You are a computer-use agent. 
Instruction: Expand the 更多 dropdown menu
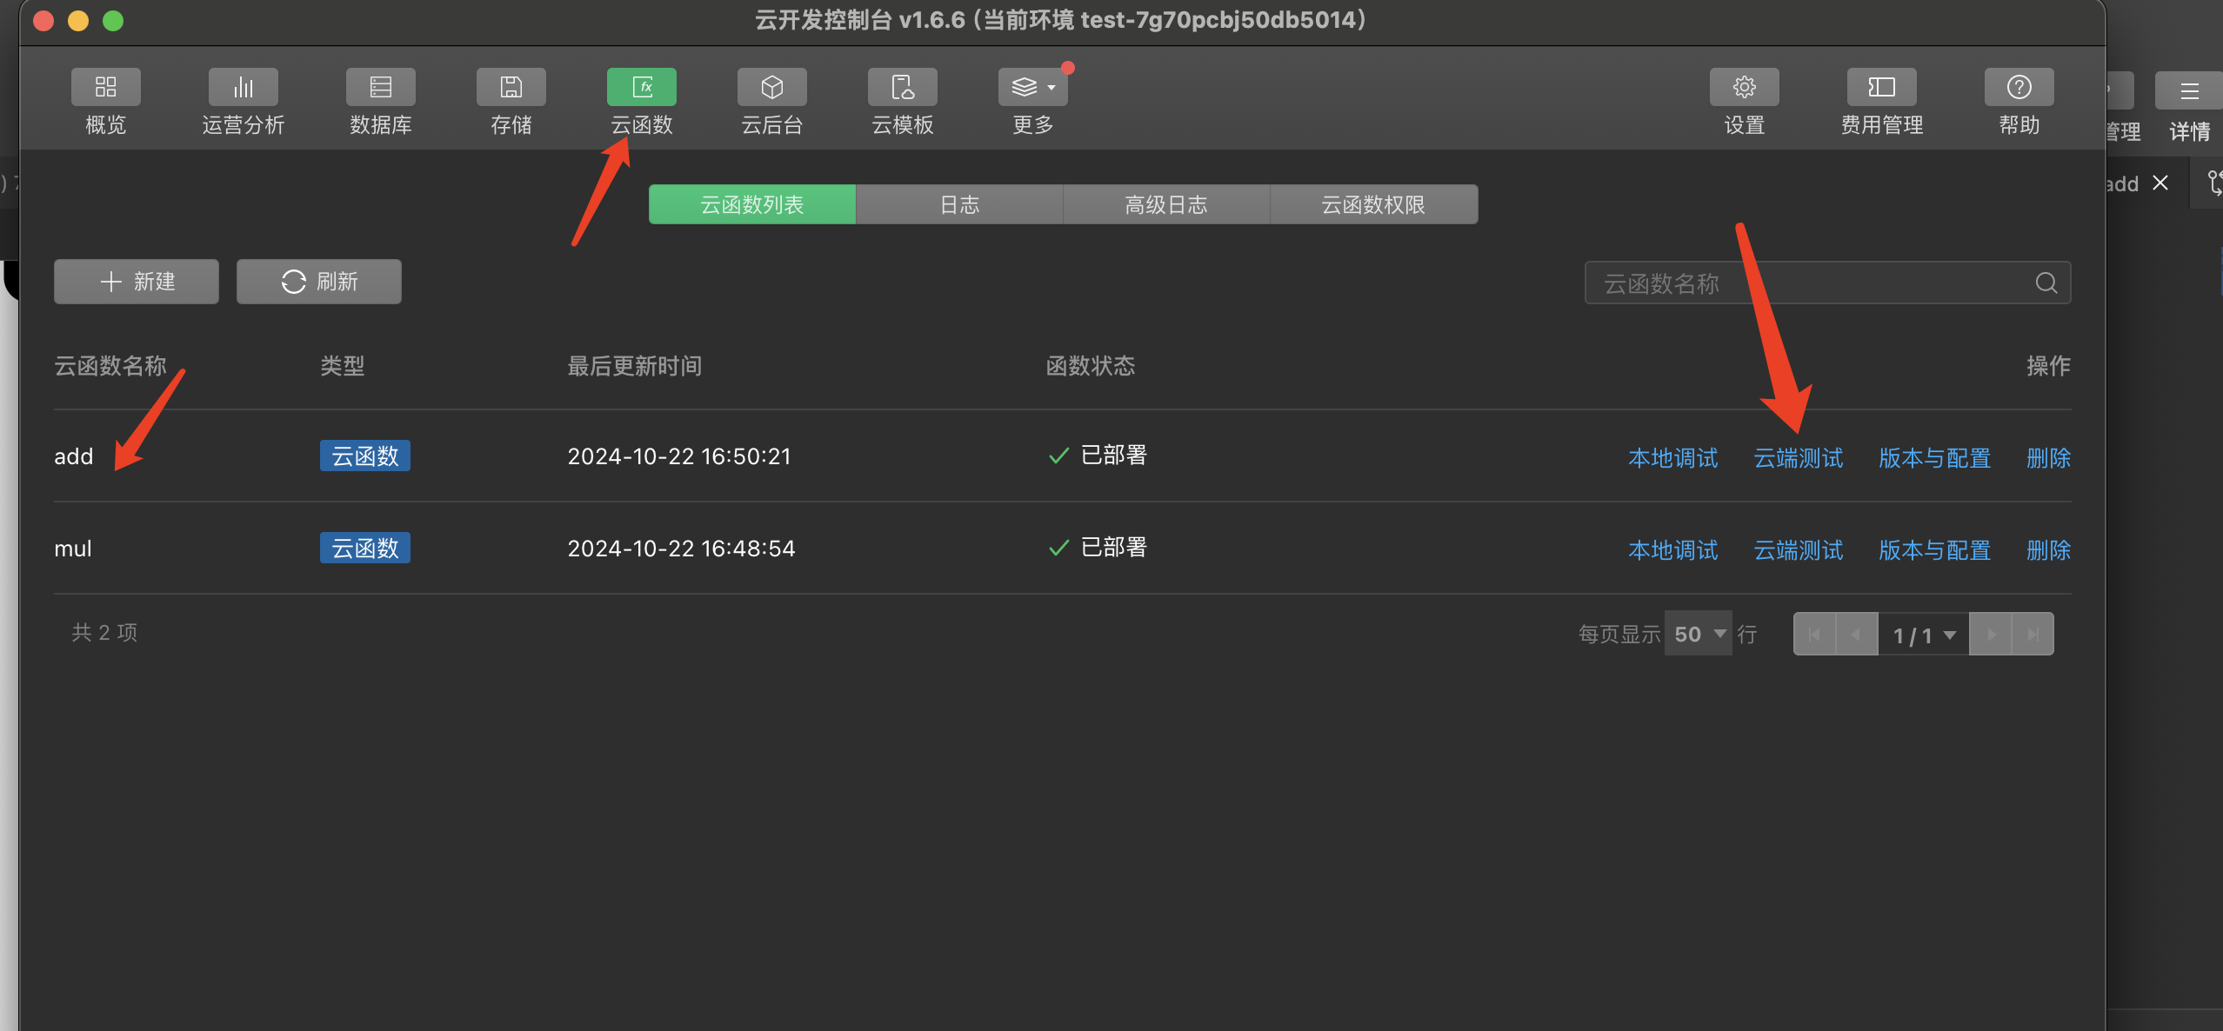pyautogui.click(x=1033, y=88)
